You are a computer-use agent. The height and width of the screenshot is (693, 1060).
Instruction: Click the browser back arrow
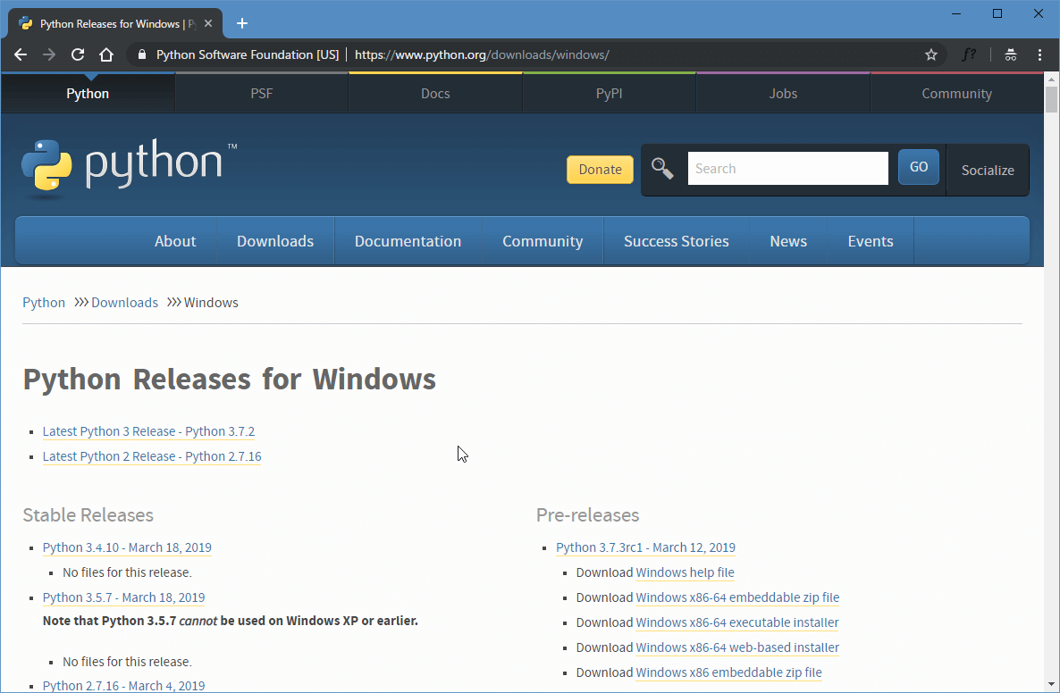(21, 54)
